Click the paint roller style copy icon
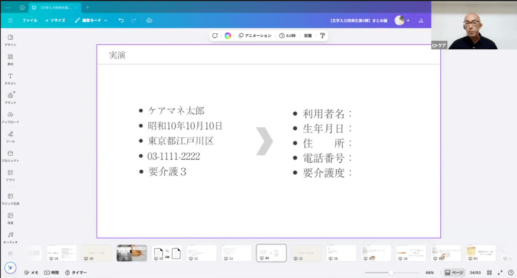The width and height of the screenshot is (517, 278). 322,36
